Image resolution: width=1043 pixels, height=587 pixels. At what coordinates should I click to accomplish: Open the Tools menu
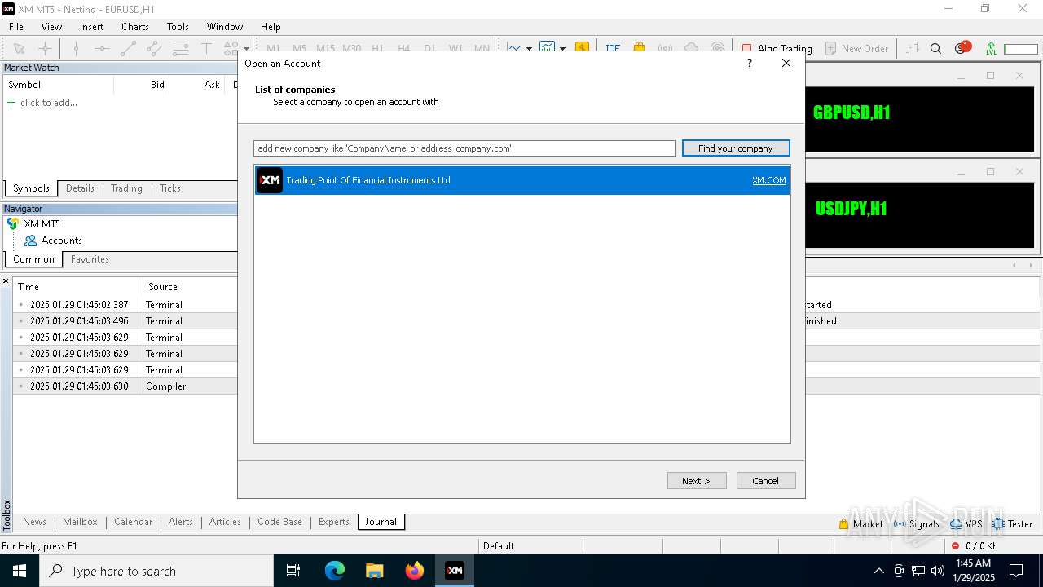tap(178, 26)
